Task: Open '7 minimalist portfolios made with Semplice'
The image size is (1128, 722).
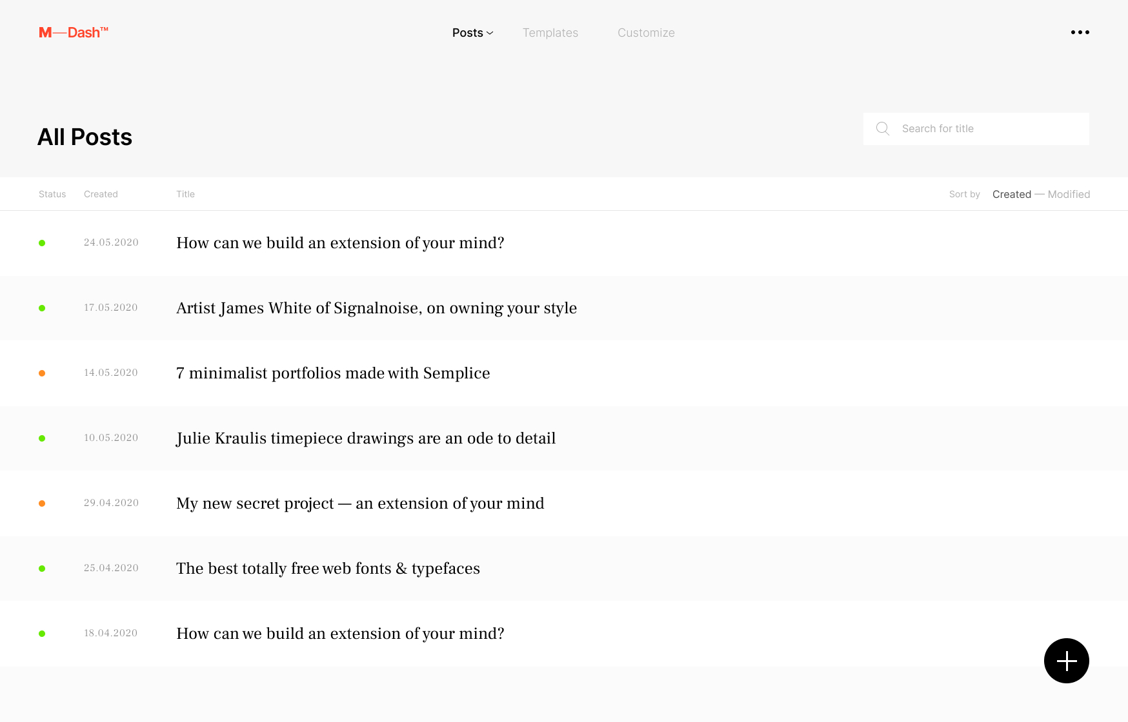Action: click(333, 373)
